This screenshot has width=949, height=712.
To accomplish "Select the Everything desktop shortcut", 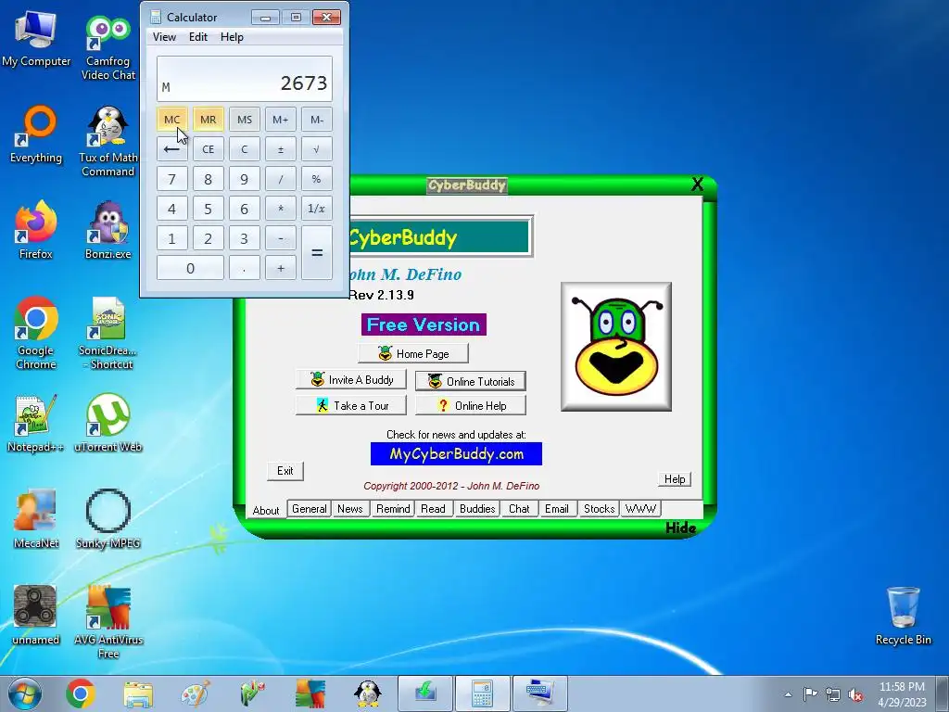I will click(x=36, y=134).
